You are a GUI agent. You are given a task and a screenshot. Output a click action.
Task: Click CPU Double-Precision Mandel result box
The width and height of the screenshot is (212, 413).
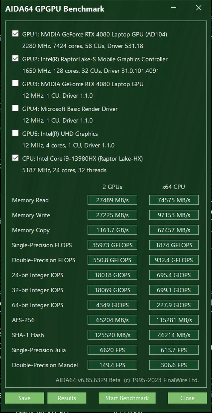pyautogui.click(x=174, y=365)
